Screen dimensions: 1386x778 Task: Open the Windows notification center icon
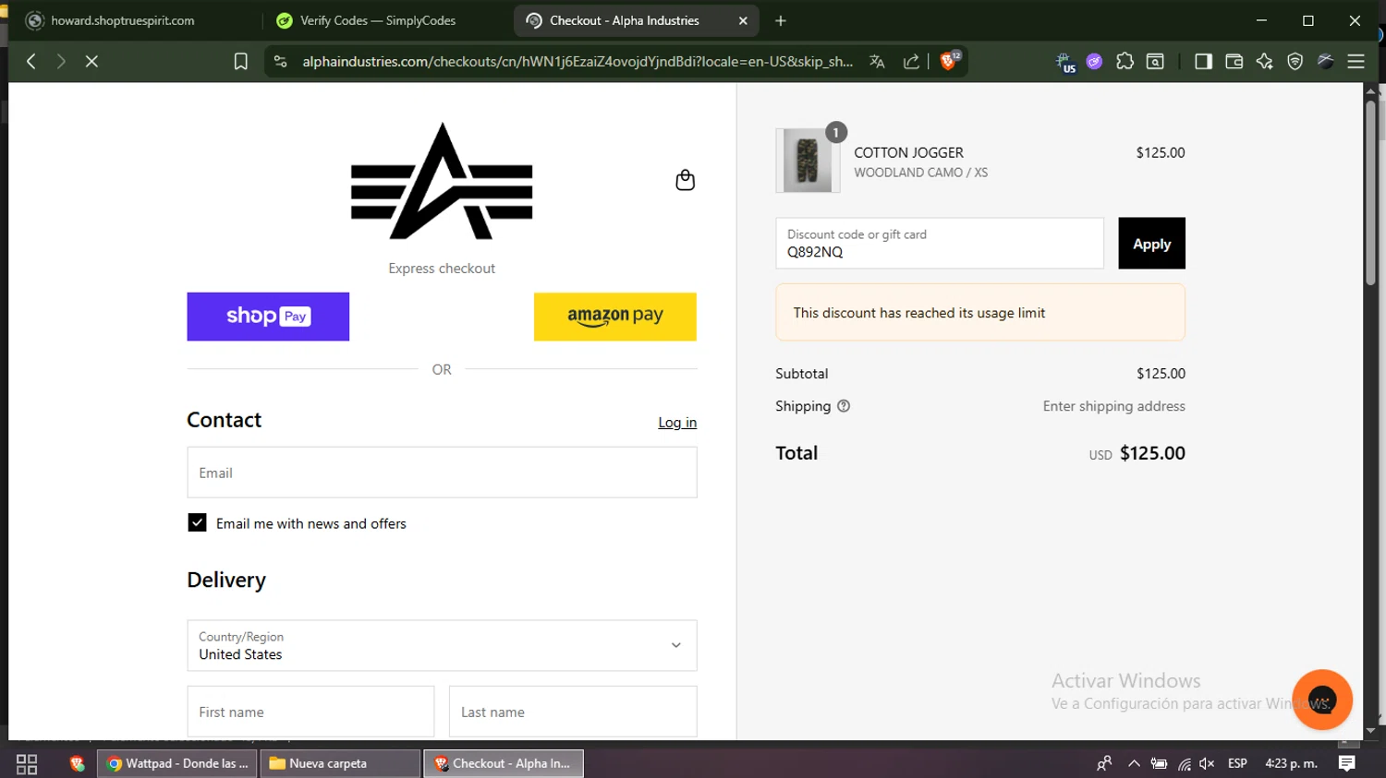coord(1347,763)
